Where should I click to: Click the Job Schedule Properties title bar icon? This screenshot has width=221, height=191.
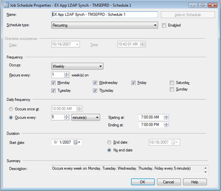6,5
